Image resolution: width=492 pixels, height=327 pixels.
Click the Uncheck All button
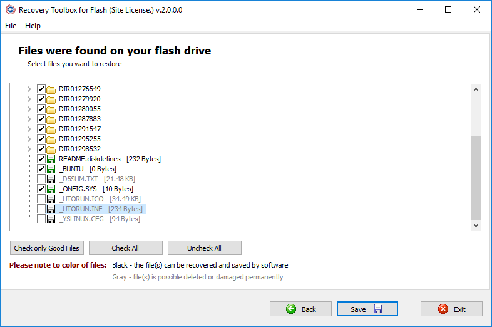tap(205, 248)
